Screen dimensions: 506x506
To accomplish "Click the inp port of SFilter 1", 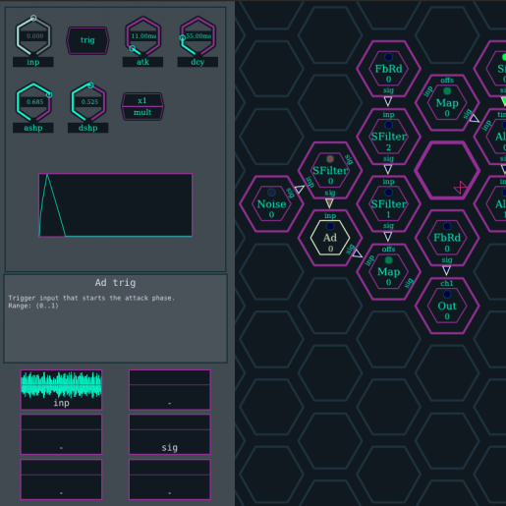I will pos(388,182).
